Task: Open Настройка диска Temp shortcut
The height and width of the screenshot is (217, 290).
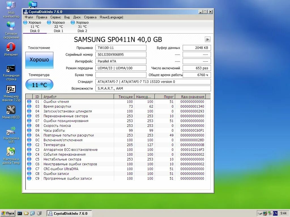Action: point(11,156)
